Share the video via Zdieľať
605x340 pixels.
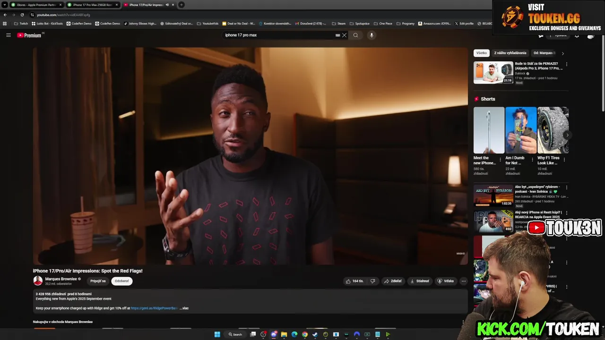pos(393,281)
